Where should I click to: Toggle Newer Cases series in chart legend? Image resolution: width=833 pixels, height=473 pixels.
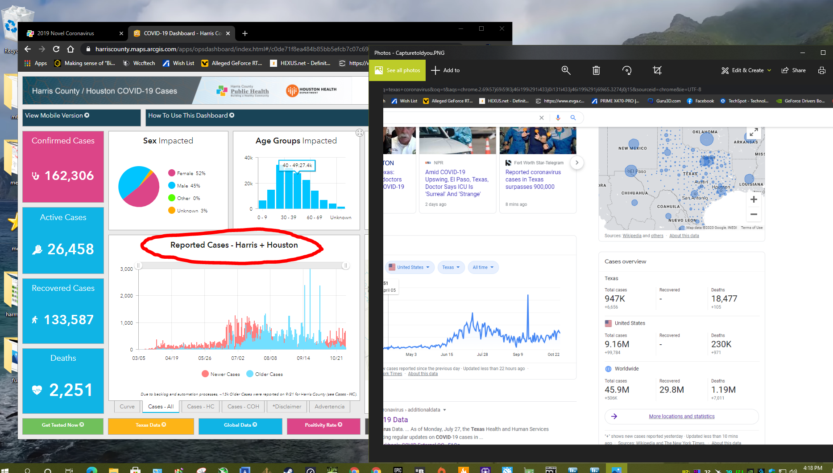tap(221, 374)
